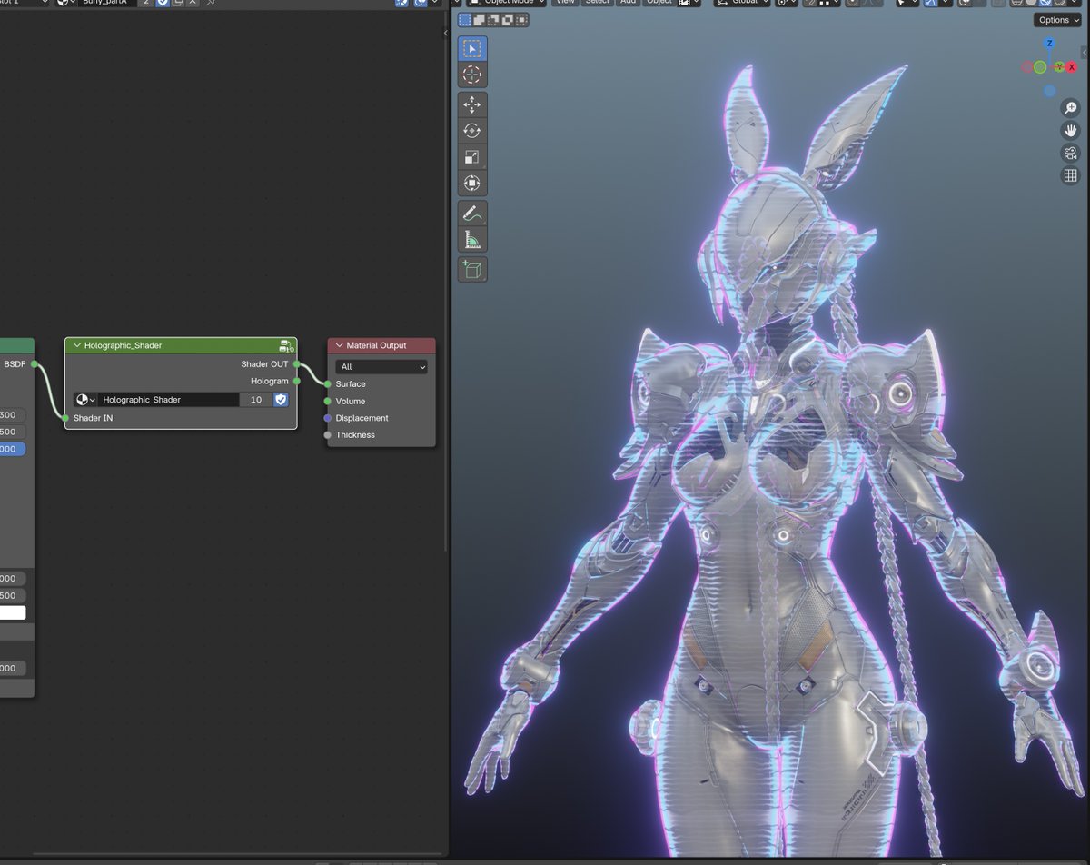Screen dimensions: 1090x865
Task: Click the highlighted blue value slider on left node
Action: coord(13,449)
